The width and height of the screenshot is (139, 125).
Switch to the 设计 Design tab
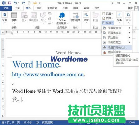39,8
